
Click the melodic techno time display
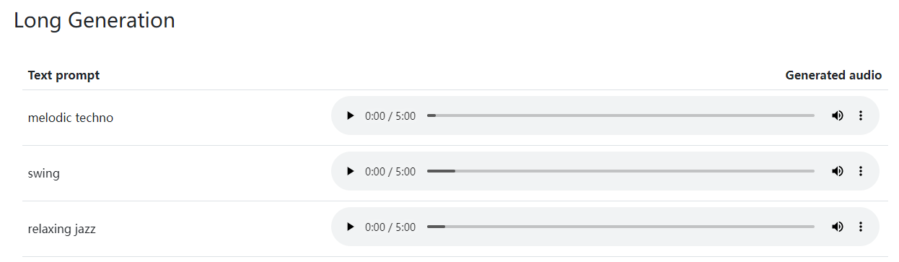pos(390,116)
